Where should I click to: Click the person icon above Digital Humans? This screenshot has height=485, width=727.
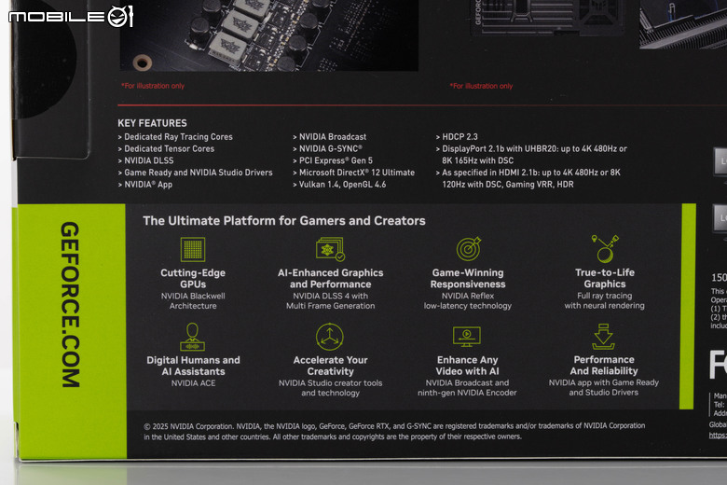click(192, 337)
